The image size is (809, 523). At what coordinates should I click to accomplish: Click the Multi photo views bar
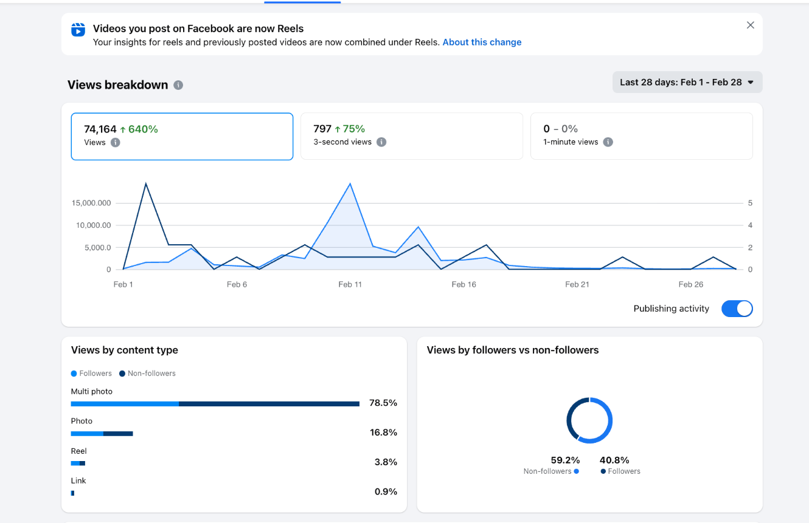pos(215,404)
